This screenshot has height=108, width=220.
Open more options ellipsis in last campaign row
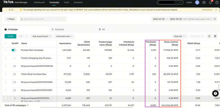click(51, 101)
